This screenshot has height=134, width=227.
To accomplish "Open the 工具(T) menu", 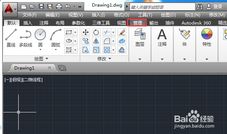I will pyautogui.click(x=145, y=15).
